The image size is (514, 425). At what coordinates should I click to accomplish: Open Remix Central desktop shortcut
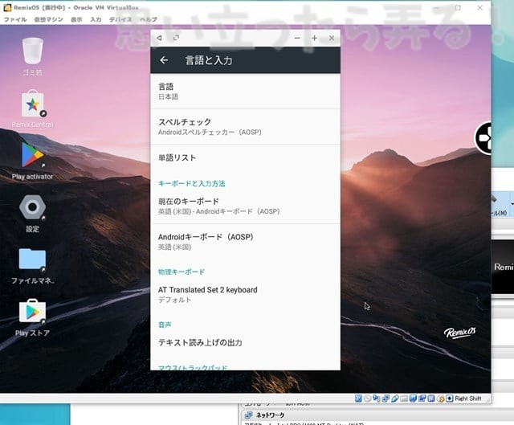tap(32, 104)
